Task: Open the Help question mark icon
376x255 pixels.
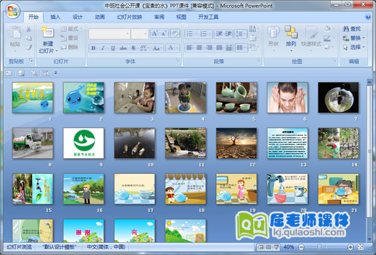Action: click(368, 17)
